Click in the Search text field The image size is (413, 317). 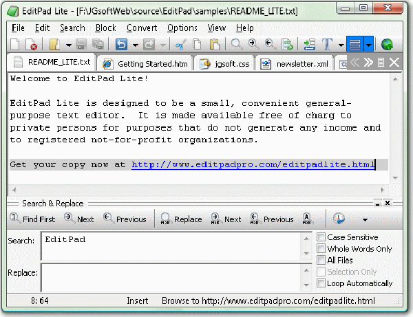[171, 246]
